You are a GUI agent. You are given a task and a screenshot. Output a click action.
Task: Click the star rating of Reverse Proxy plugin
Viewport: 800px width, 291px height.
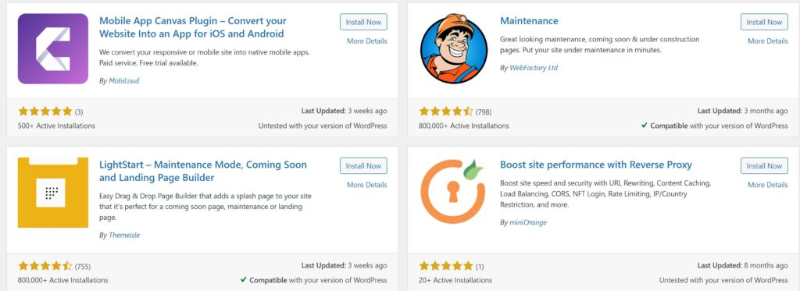446,265
